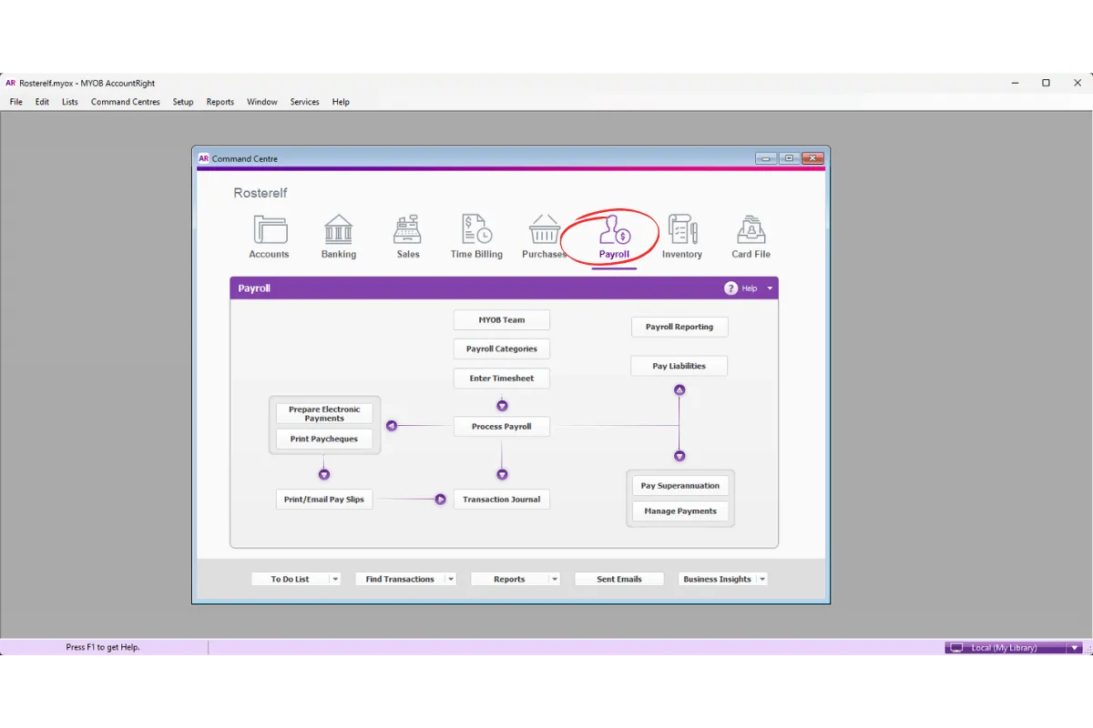Open the Setup menu
This screenshot has width=1093, height=728.
(x=183, y=102)
